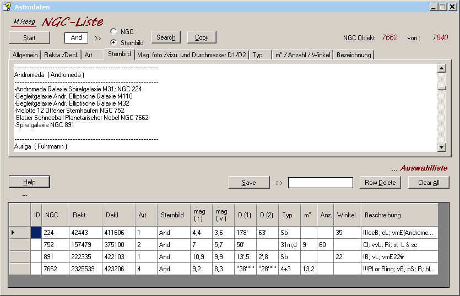The image size is (460, 296).
Task: Click the mag (f) column header
Action: pyautogui.click(x=202, y=215)
